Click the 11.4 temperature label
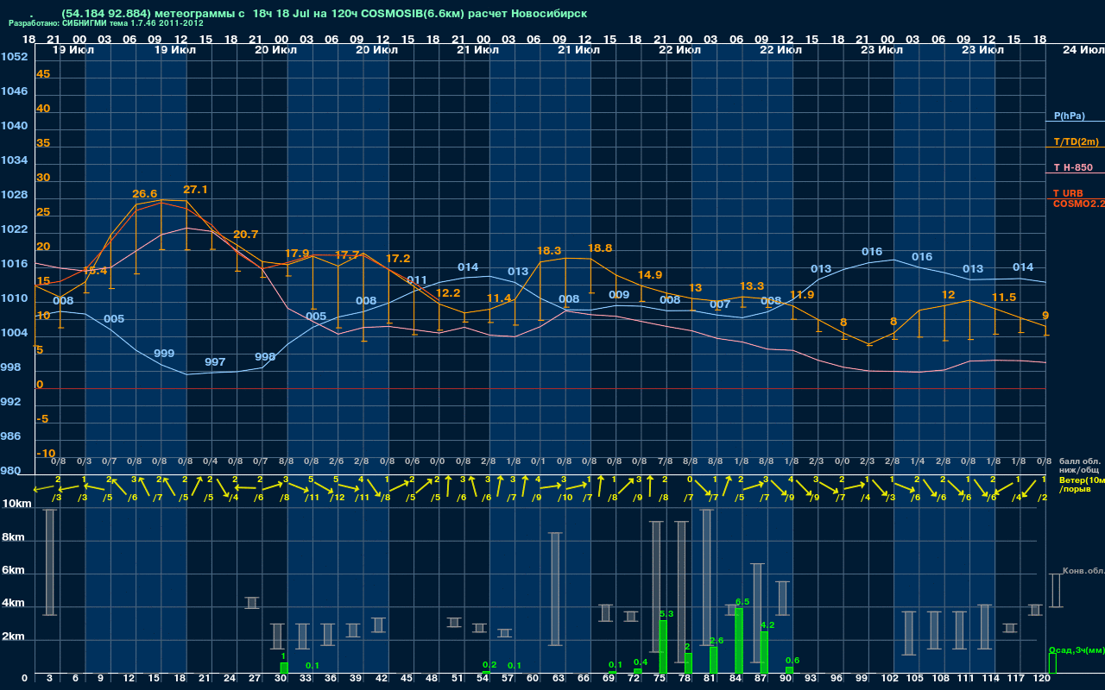1105x690 pixels. click(499, 298)
